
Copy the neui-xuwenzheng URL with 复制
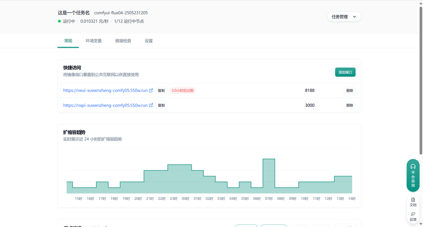[x=161, y=91]
